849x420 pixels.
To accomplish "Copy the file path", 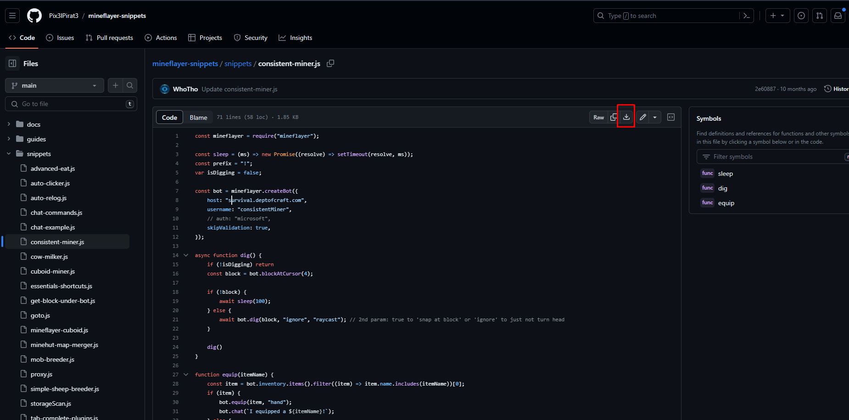I will coord(330,63).
